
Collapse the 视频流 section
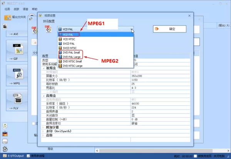coord(44,68)
